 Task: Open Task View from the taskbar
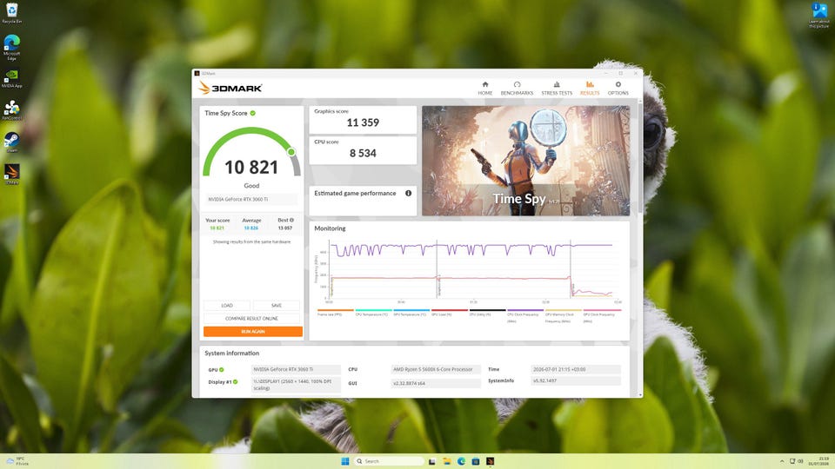point(432,461)
